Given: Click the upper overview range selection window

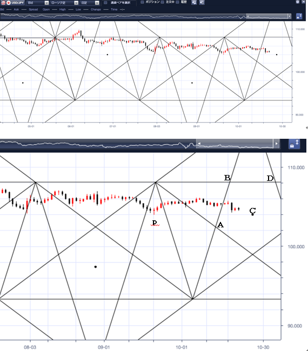Looking at the screenshot, I should pyautogui.click(x=267, y=16).
